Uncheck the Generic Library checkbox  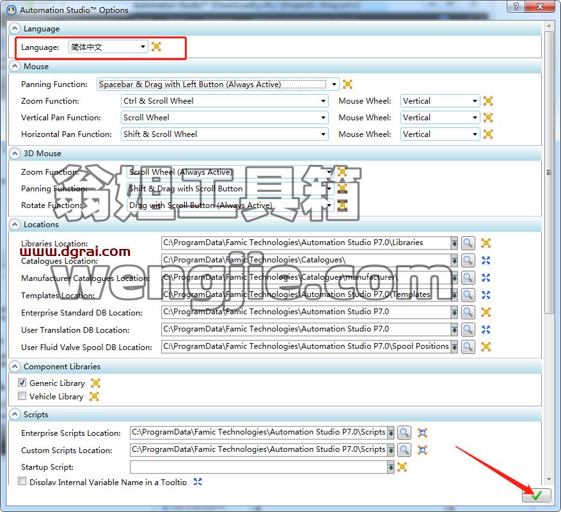[x=22, y=383]
